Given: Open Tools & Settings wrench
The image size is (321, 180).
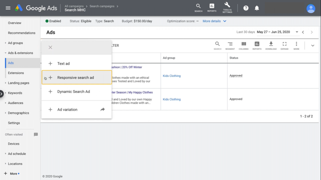Looking at the screenshot, I should pyautogui.click(x=227, y=8).
